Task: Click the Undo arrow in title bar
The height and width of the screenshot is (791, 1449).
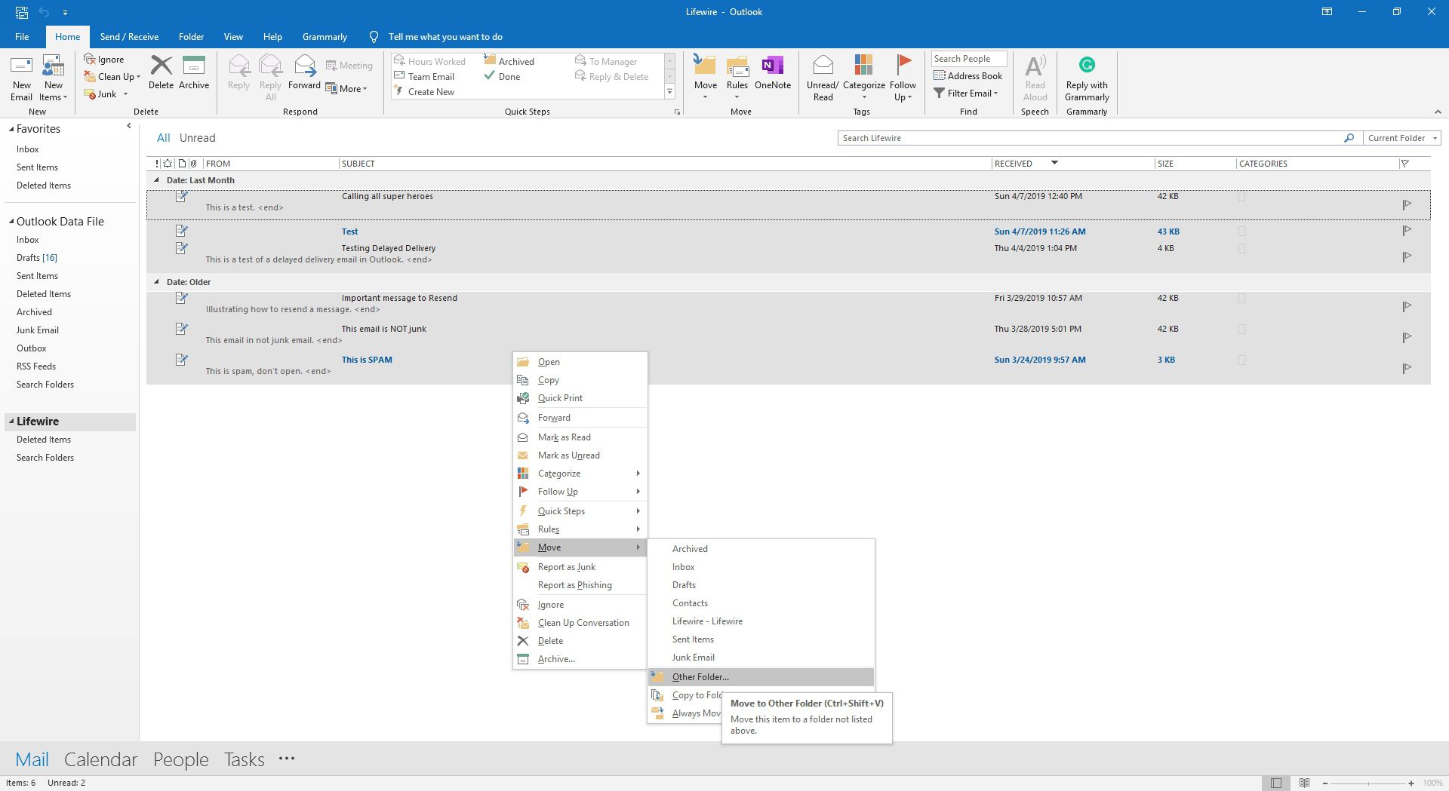Action: point(44,12)
